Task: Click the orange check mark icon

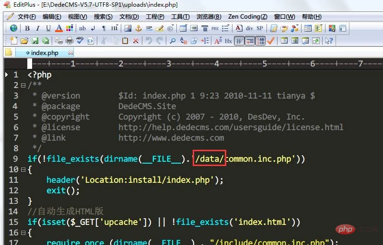Action: tap(271, 41)
